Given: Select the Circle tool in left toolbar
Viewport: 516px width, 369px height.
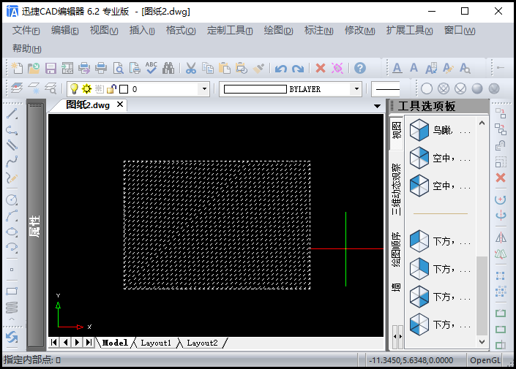Looking at the screenshot, I should coord(12,199).
